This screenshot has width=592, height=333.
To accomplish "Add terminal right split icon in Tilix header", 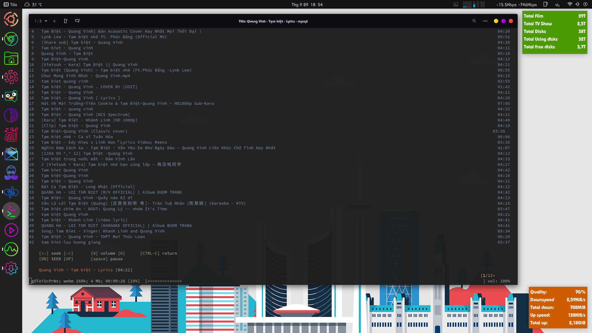I will pos(66,21).
